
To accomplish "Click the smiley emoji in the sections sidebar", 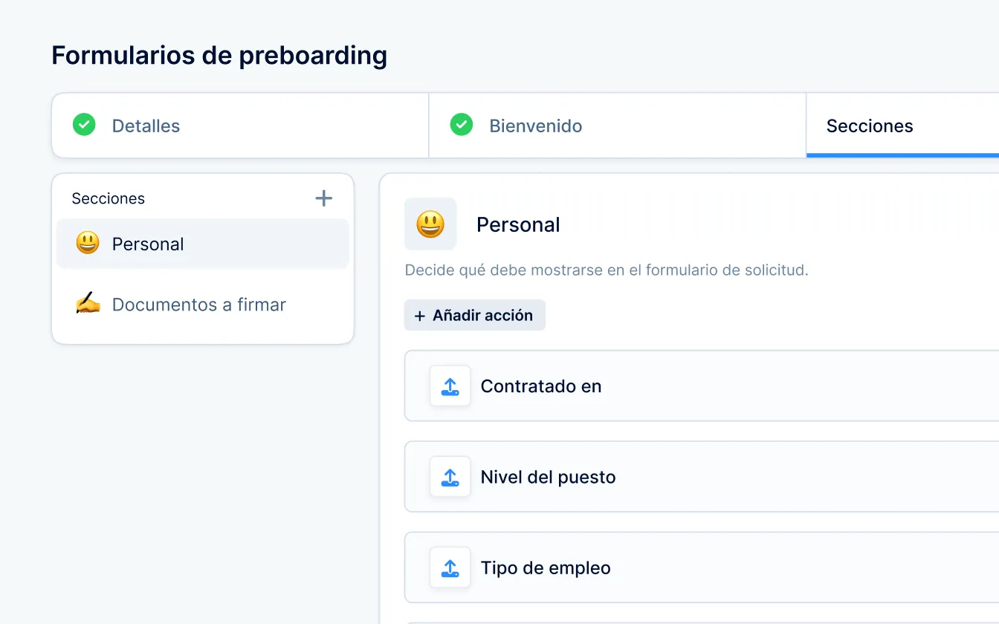I will click(88, 244).
